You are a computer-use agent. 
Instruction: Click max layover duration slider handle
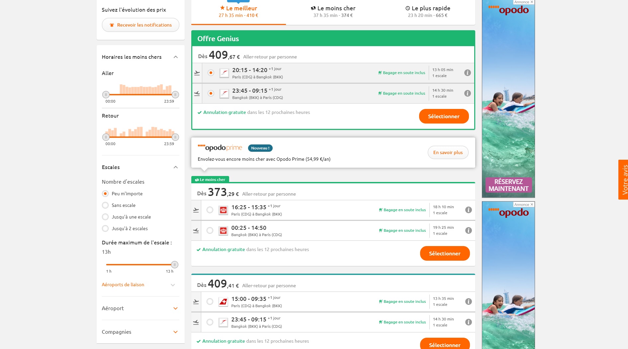(175, 265)
